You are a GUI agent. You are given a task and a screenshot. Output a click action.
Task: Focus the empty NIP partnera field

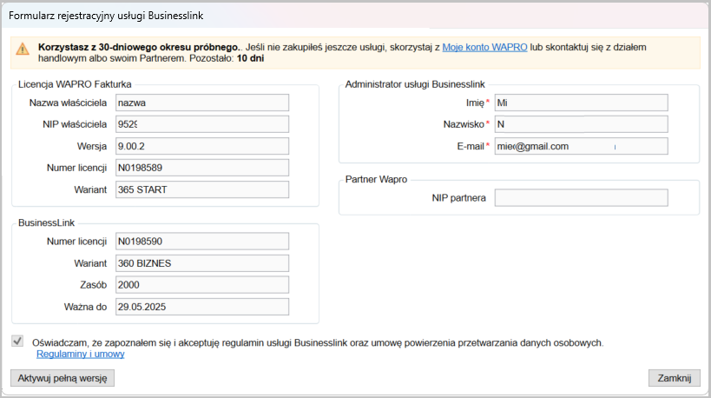coord(581,198)
